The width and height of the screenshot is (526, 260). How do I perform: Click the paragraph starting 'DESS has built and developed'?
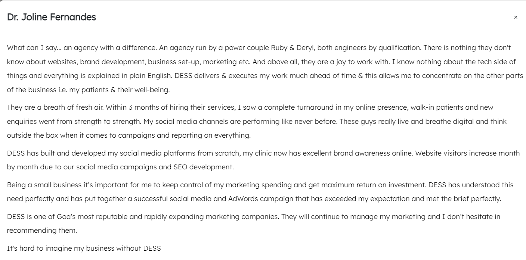[x=263, y=160]
